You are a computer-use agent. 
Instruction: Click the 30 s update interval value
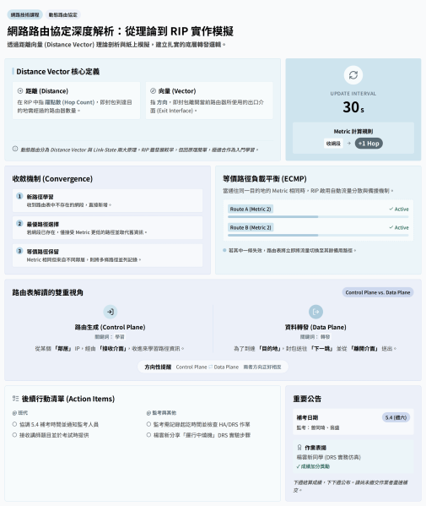pyautogui.click(x=353, y=107)
